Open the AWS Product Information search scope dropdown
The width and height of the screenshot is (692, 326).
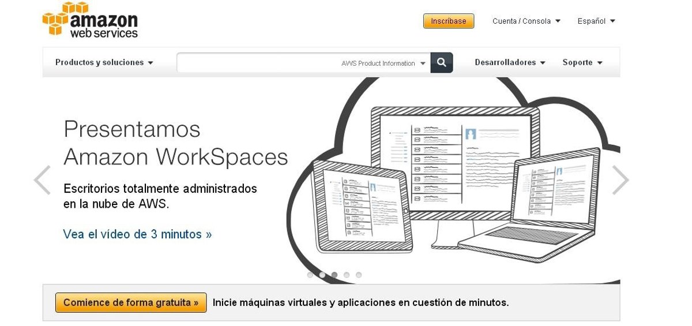click(383, 63)
